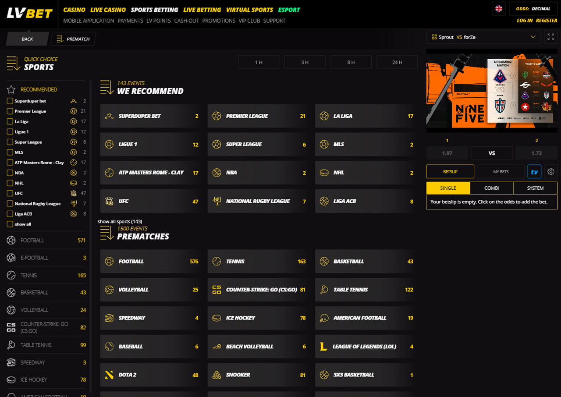The width and height of the screenshot is (561, 397).
Task: Tick the Super League sidebar checkbox
Action: tap(10, 142)
